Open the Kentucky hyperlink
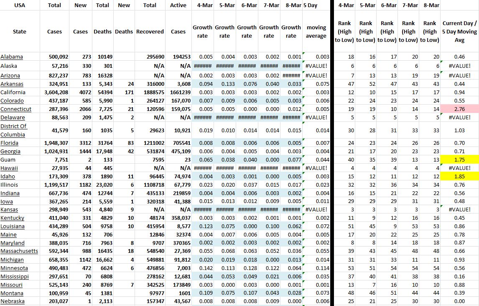The height and width of the screenshot is (306, 479). (x=13, y=218)
